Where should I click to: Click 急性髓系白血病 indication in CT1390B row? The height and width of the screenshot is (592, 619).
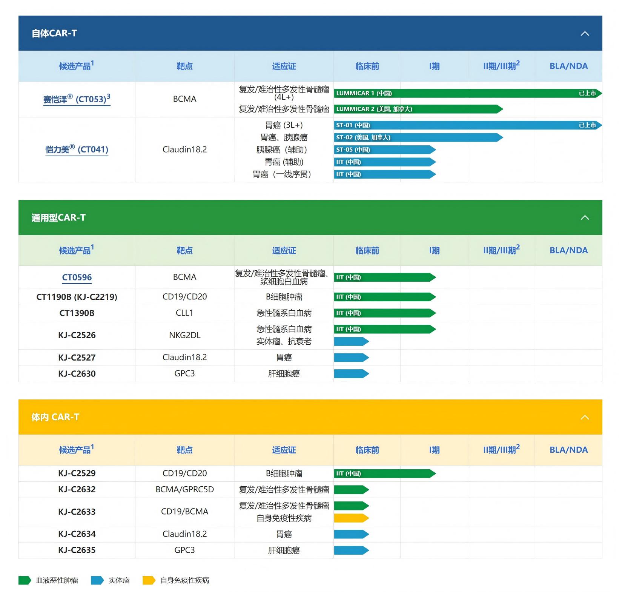(x=284, y=313)
